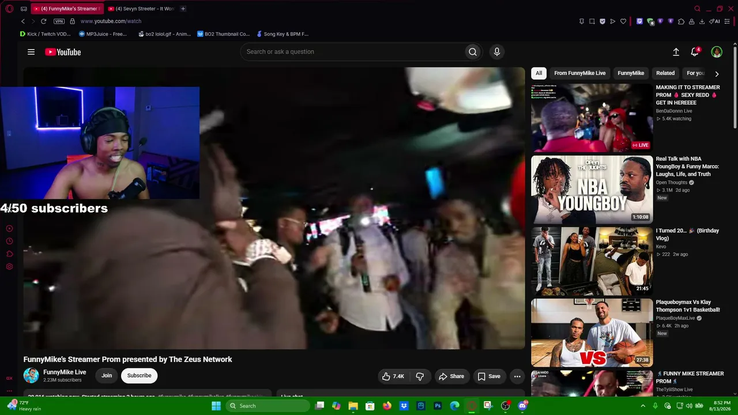
Task: Open NBA YoungBoy Real Talk thumbnail
Action: pos(592,190)
